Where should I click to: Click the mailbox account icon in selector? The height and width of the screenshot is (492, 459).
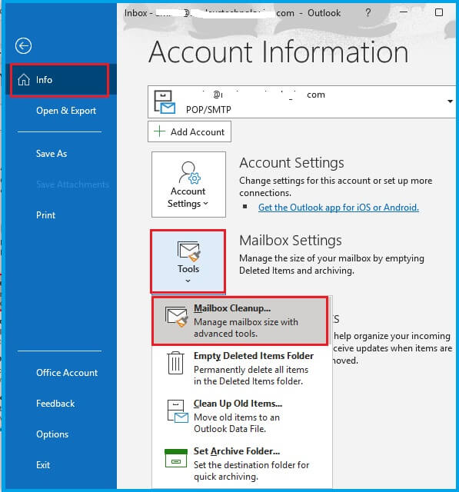(x=165, y=101)
